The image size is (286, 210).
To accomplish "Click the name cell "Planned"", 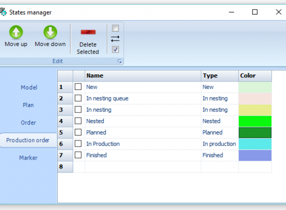I will tap(143, 132).
